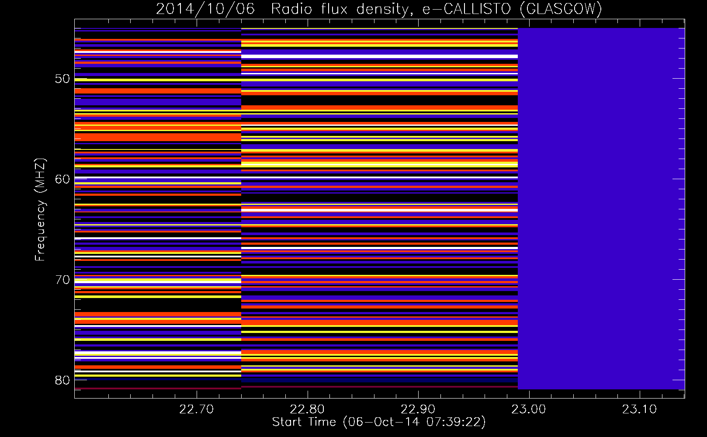
Task: Click the frequency axis label '50'
Action: click(x=62, y=79)
